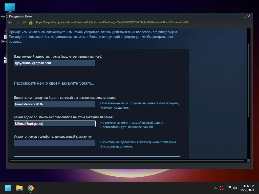
Task: Open the volume speaker tray icon
Action: point(235,188)
